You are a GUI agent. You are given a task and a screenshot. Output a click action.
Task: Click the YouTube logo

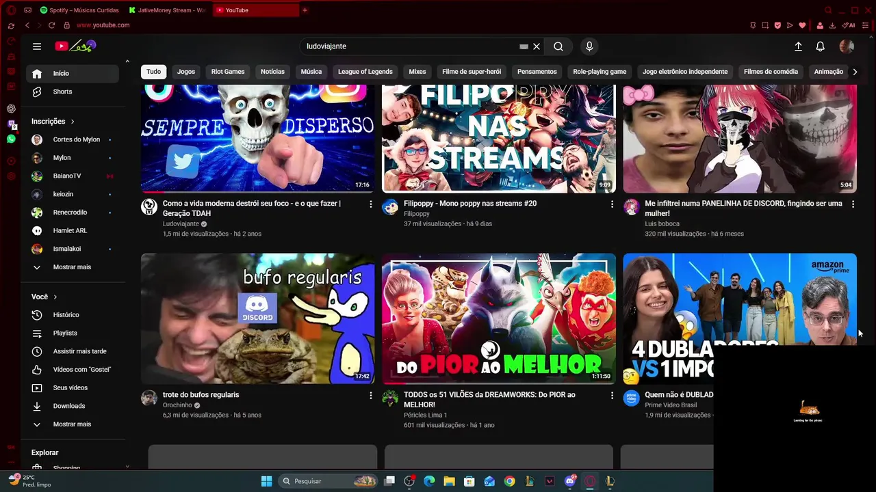point(75,46)
